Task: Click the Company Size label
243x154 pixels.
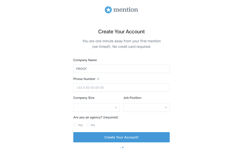Action: click(x=84, y=98)
